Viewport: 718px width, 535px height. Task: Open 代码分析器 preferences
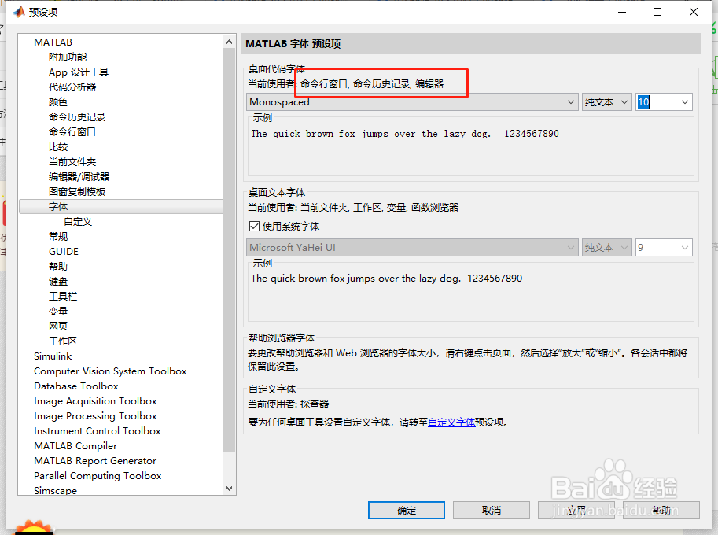pos(72,87)
